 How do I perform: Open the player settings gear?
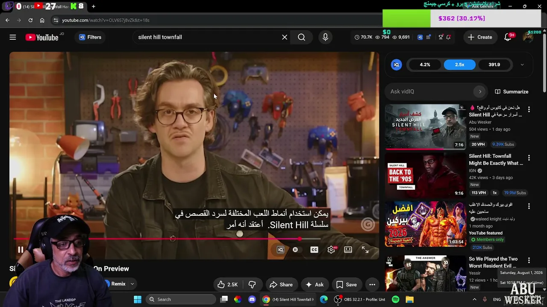pyautogui.click(x=331, y=250)
